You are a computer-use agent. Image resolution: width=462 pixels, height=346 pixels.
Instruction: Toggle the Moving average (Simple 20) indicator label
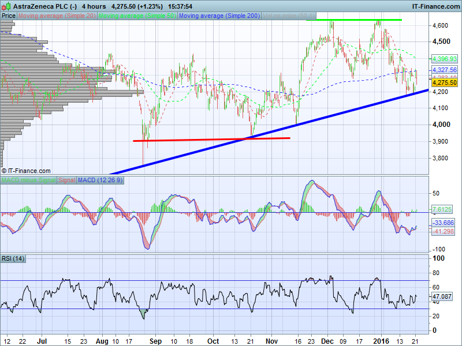[57, 16]
